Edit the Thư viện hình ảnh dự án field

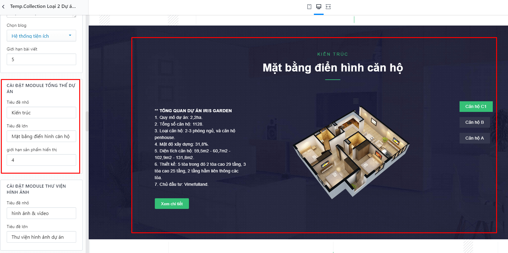pyautogui.click(x=41, y=237)
